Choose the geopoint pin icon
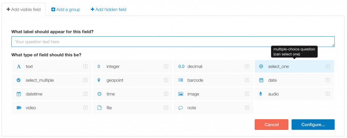Screen dimensions: 347x138 tap(100, 80)
